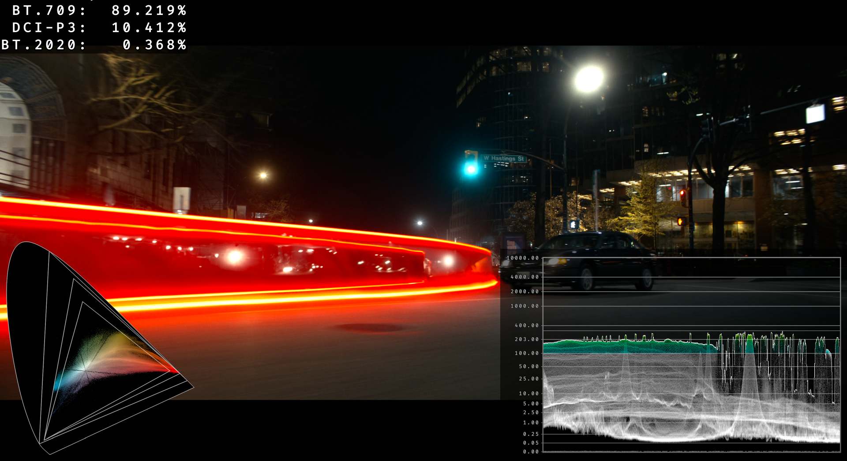
Task: Click the white point in the gamut diagram
Action: coord(84,369)
